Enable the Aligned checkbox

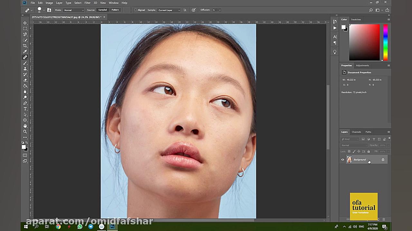pos(136,10)
